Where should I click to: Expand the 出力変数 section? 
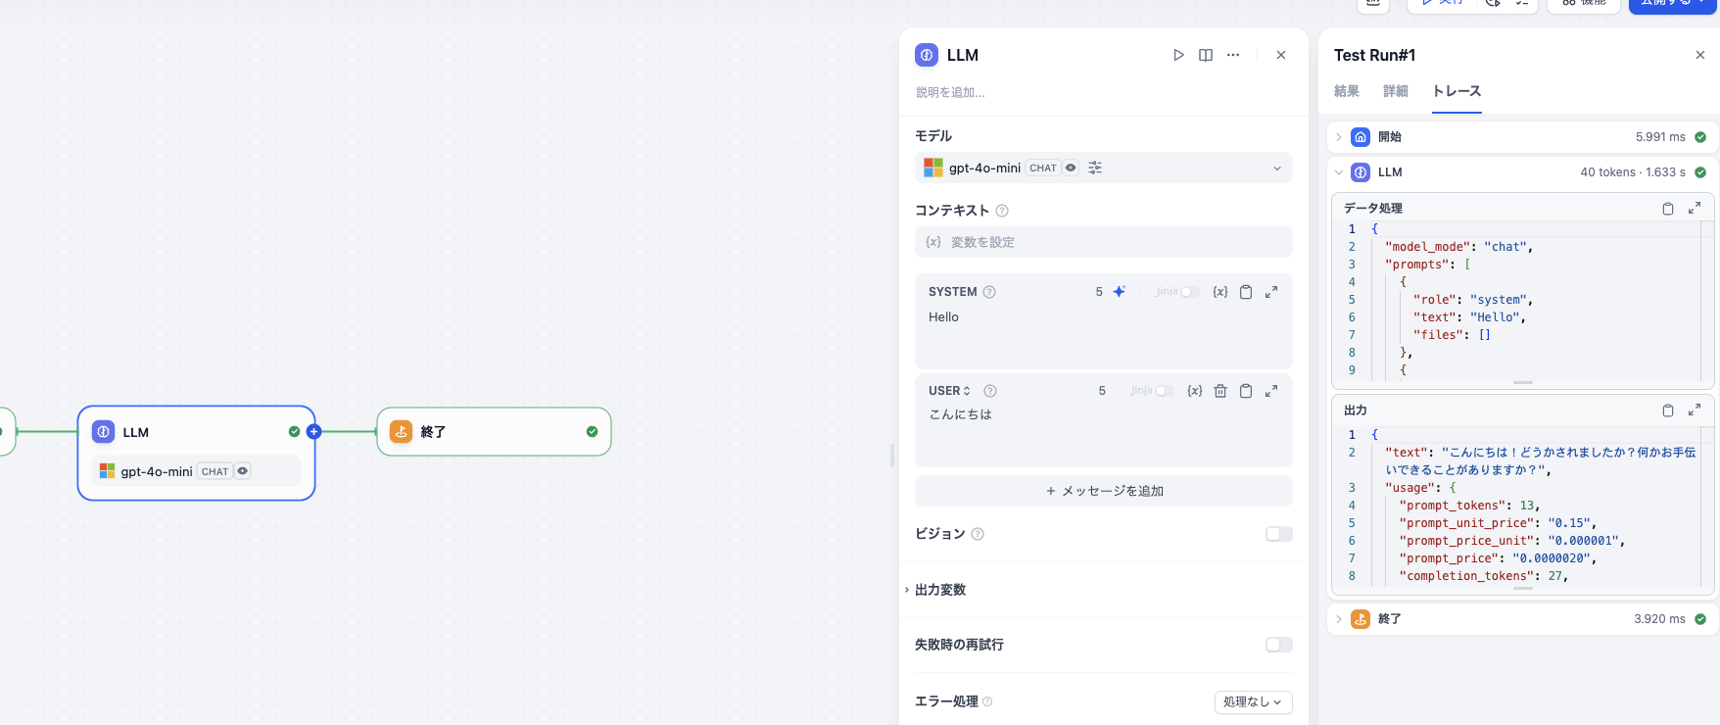pyautogui.click(x=940, y=590)
